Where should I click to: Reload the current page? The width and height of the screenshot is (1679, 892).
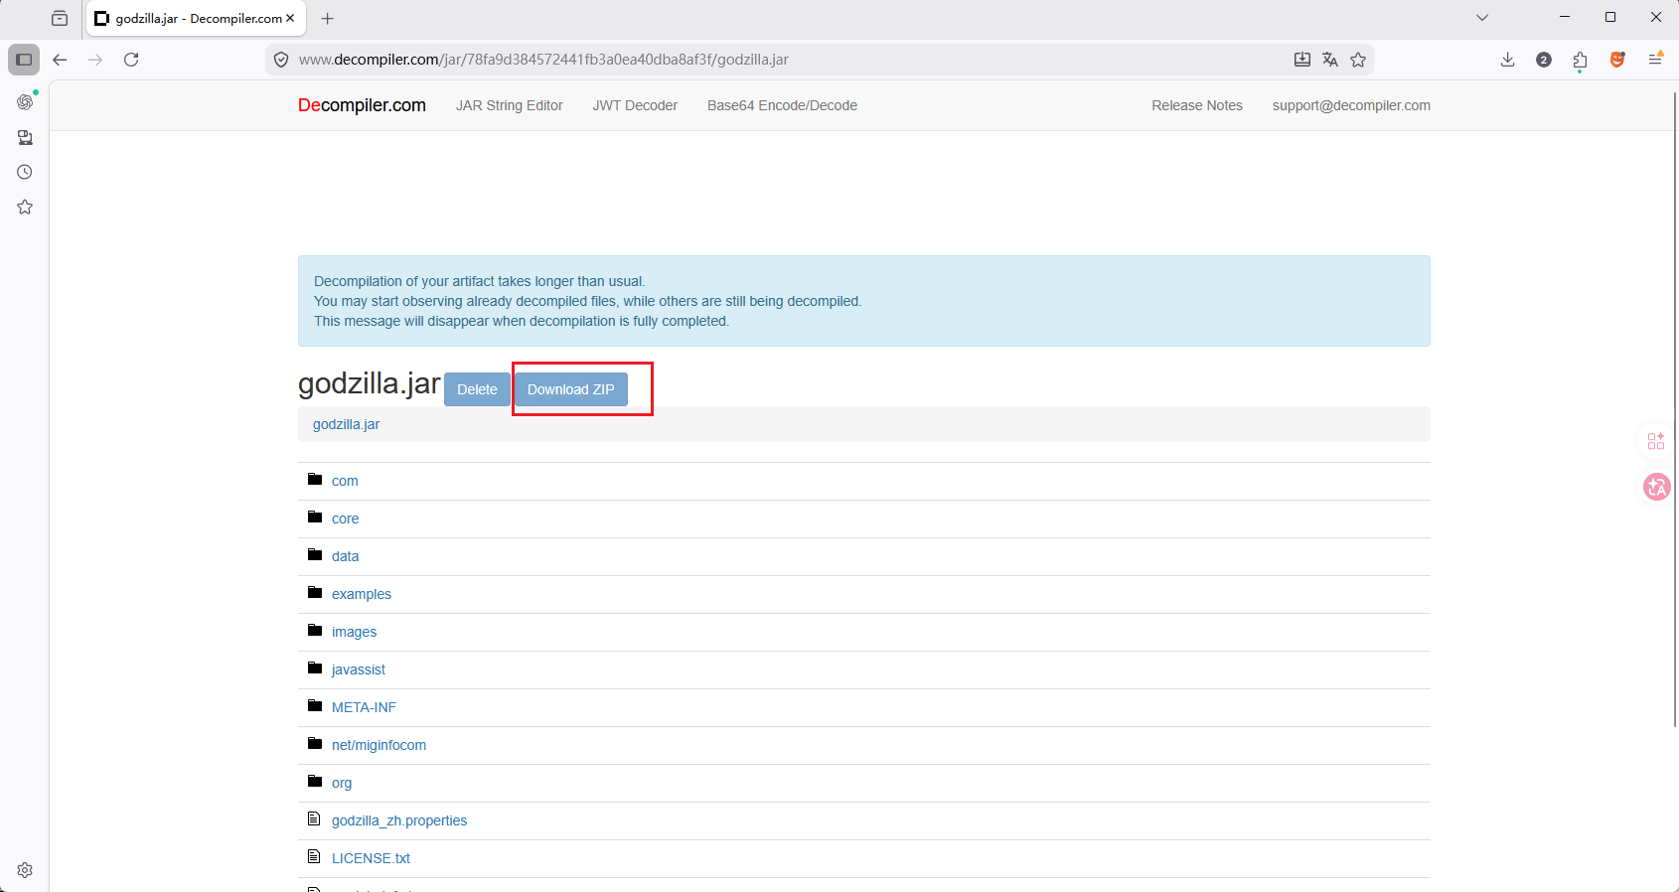pyautogui.click(x=131, y=60)
